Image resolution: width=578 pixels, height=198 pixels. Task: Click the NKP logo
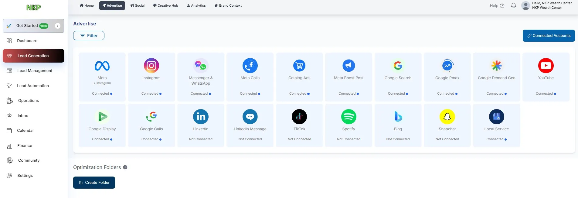click(x=33, y=8)
